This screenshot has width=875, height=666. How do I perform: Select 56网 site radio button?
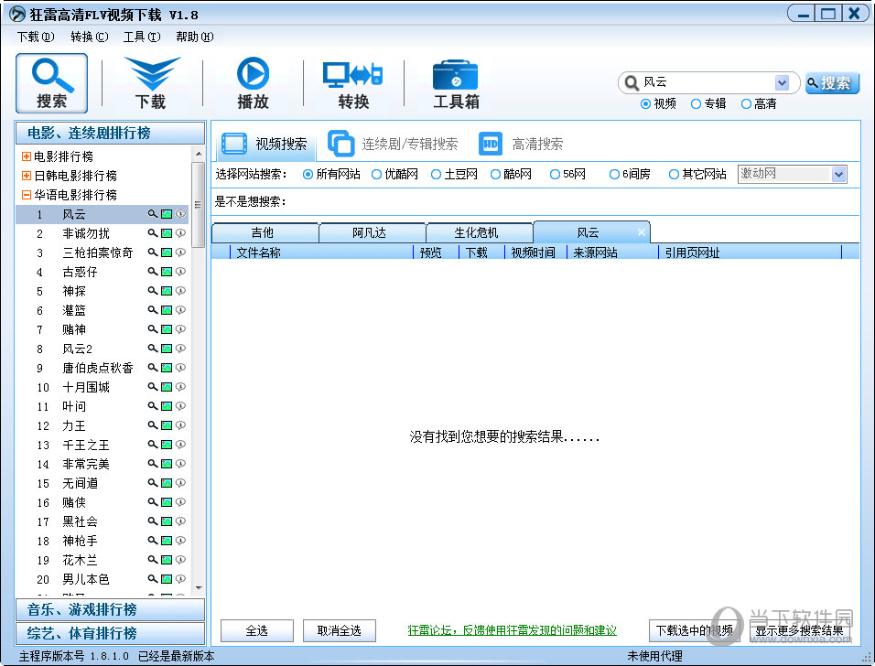coord(555,175)
